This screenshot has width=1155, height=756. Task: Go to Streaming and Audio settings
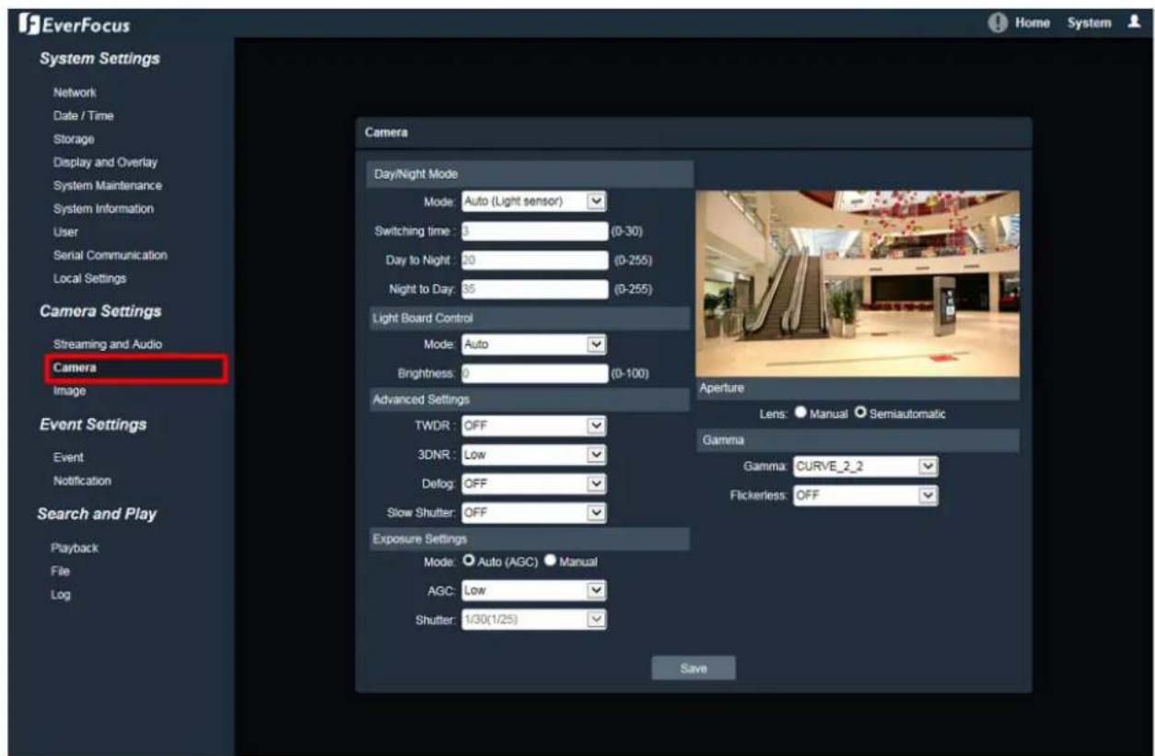[x=108, y=344]
